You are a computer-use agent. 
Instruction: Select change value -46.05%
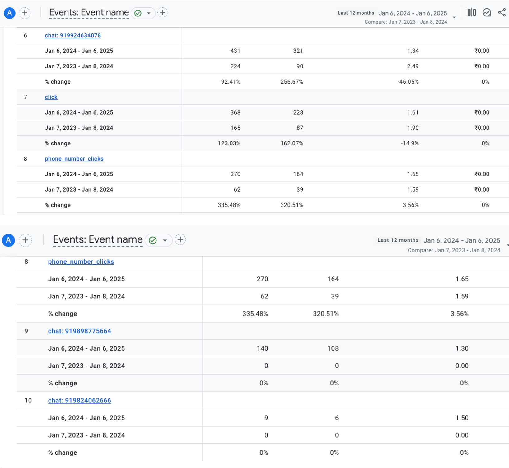pos(408,82)
